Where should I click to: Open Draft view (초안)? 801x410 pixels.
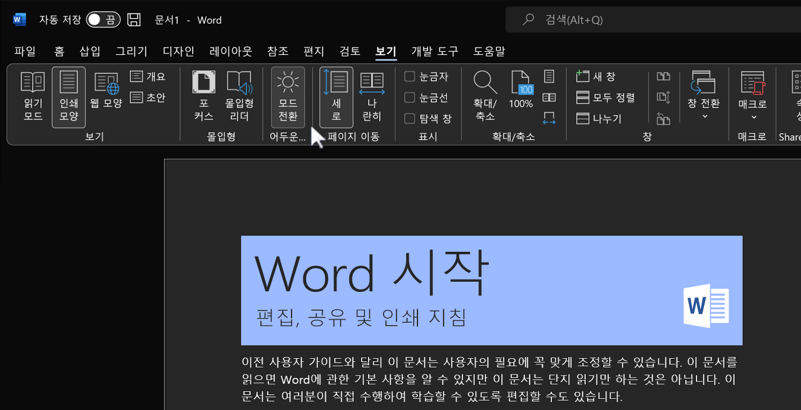148,97
